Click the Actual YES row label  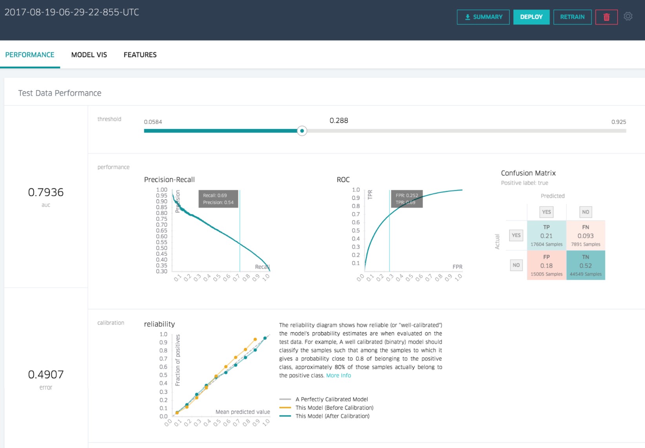(x=516, y=235)
